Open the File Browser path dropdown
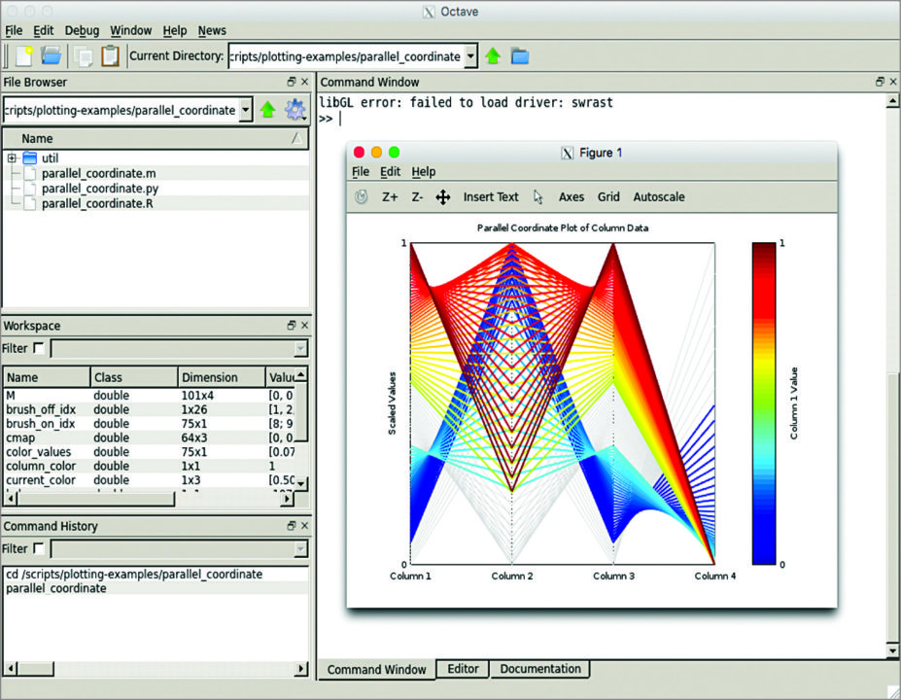Image resolution: width=901 pixels, height=700 pixels. click(x=246, y=110)
